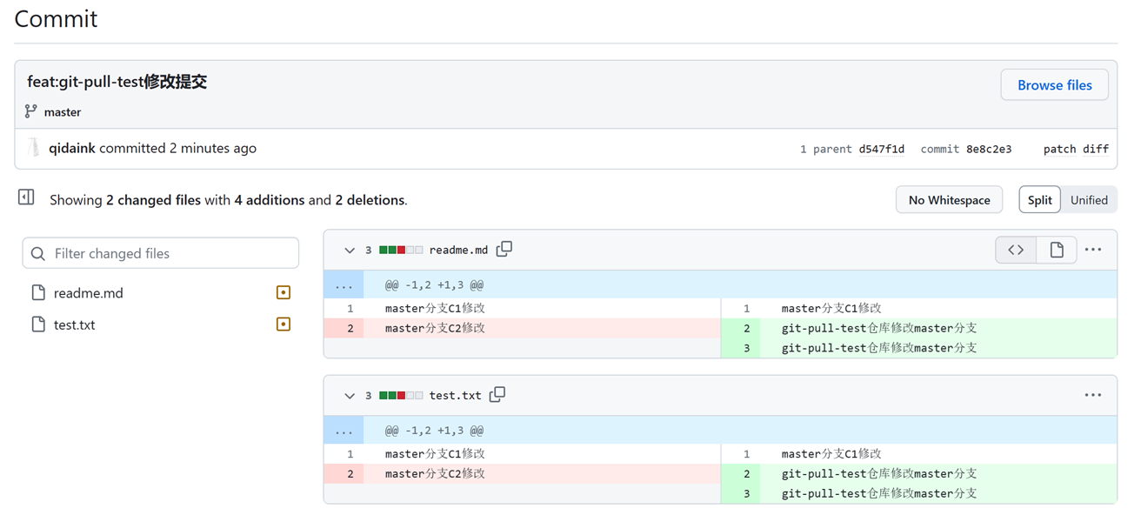Image resolution: width=1141 pixels, height=515 pixels.
Task: Toggle the file tree sidebar icon
Action: point(26,197)
